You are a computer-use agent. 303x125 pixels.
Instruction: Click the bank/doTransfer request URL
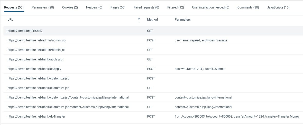pos(36,117)
